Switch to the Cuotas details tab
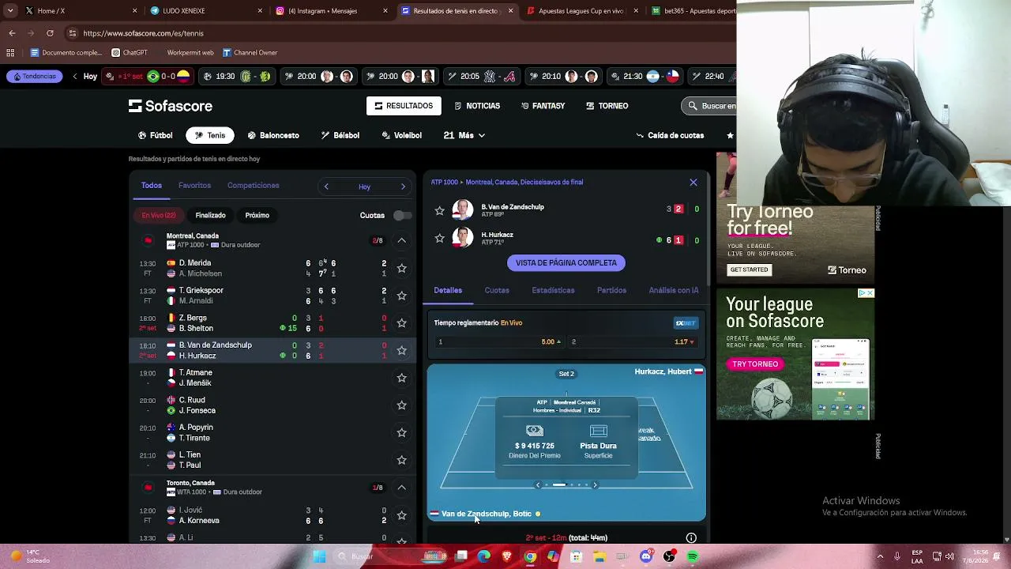 click(497, 290)
